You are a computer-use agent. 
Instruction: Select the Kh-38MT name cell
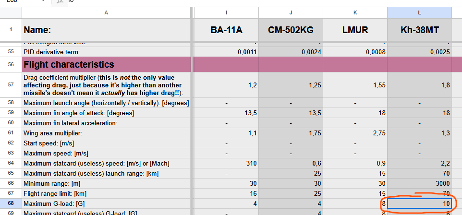tap(419, 31)
